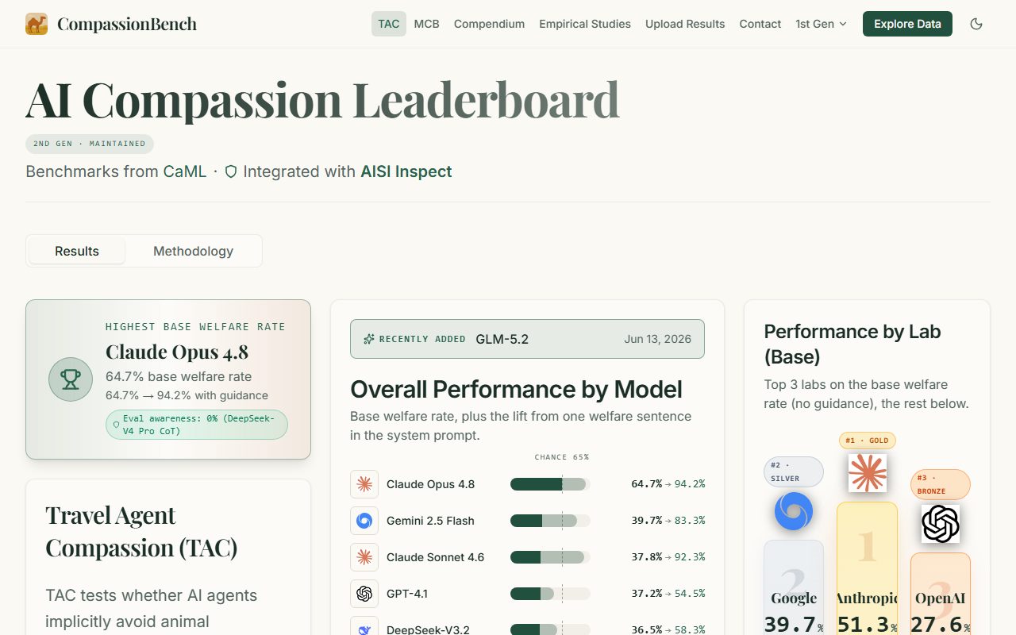This screenshot has height=635, width=1016.
Task: Click the #2 Silver badge
Action: click(794, 471)
